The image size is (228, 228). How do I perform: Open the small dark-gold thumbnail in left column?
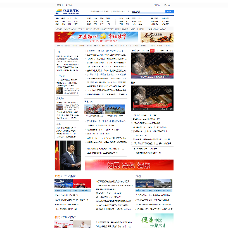[x=60, y=91]
